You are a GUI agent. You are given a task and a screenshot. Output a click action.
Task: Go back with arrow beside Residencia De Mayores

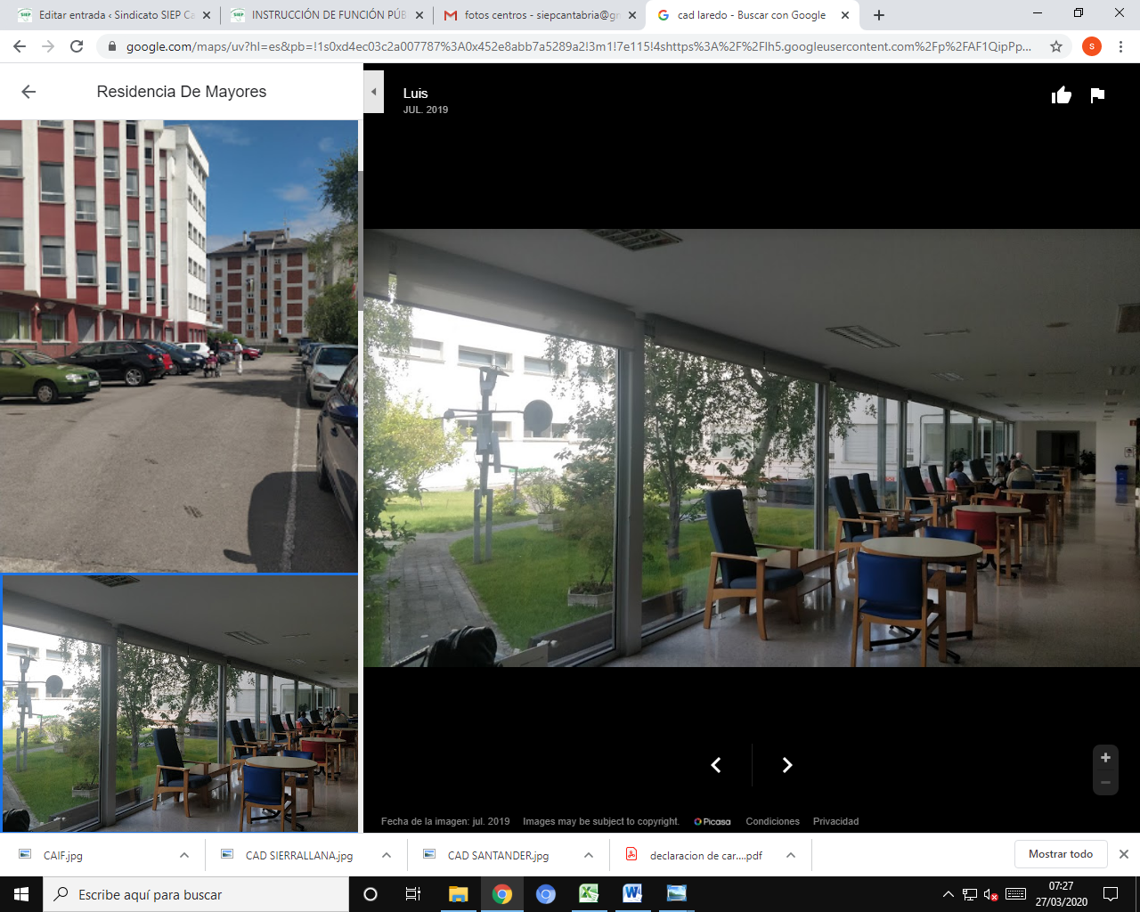[28, 92]
